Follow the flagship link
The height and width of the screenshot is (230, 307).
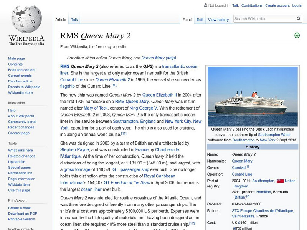click(68, 86)
